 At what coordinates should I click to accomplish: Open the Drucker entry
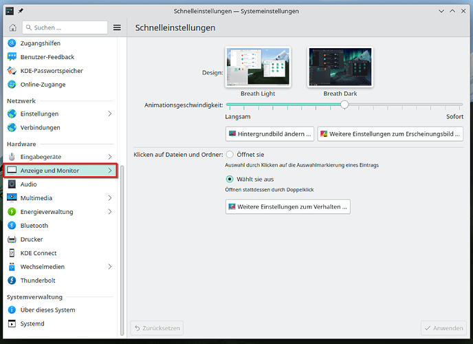pos(60,239)
